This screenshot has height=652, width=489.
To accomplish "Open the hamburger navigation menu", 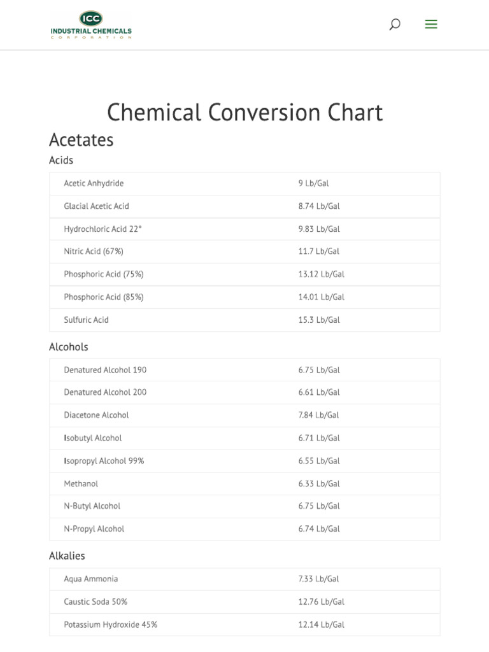I will [431, 25].
